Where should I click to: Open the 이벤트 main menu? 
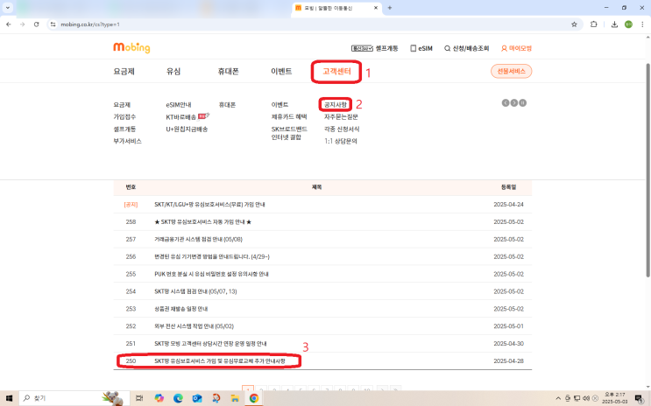[281, 72]
